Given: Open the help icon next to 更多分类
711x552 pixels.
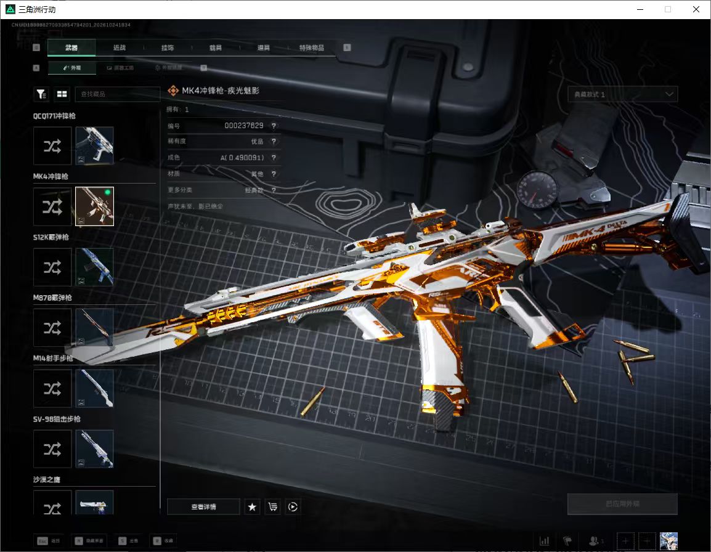Looking at the screenshot, I should [x=274, y=190].
